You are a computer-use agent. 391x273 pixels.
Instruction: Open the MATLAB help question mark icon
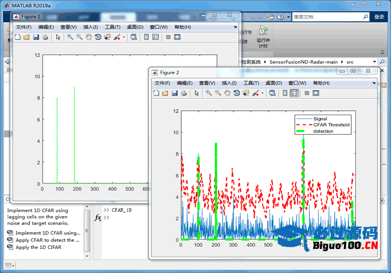point(281,17)
